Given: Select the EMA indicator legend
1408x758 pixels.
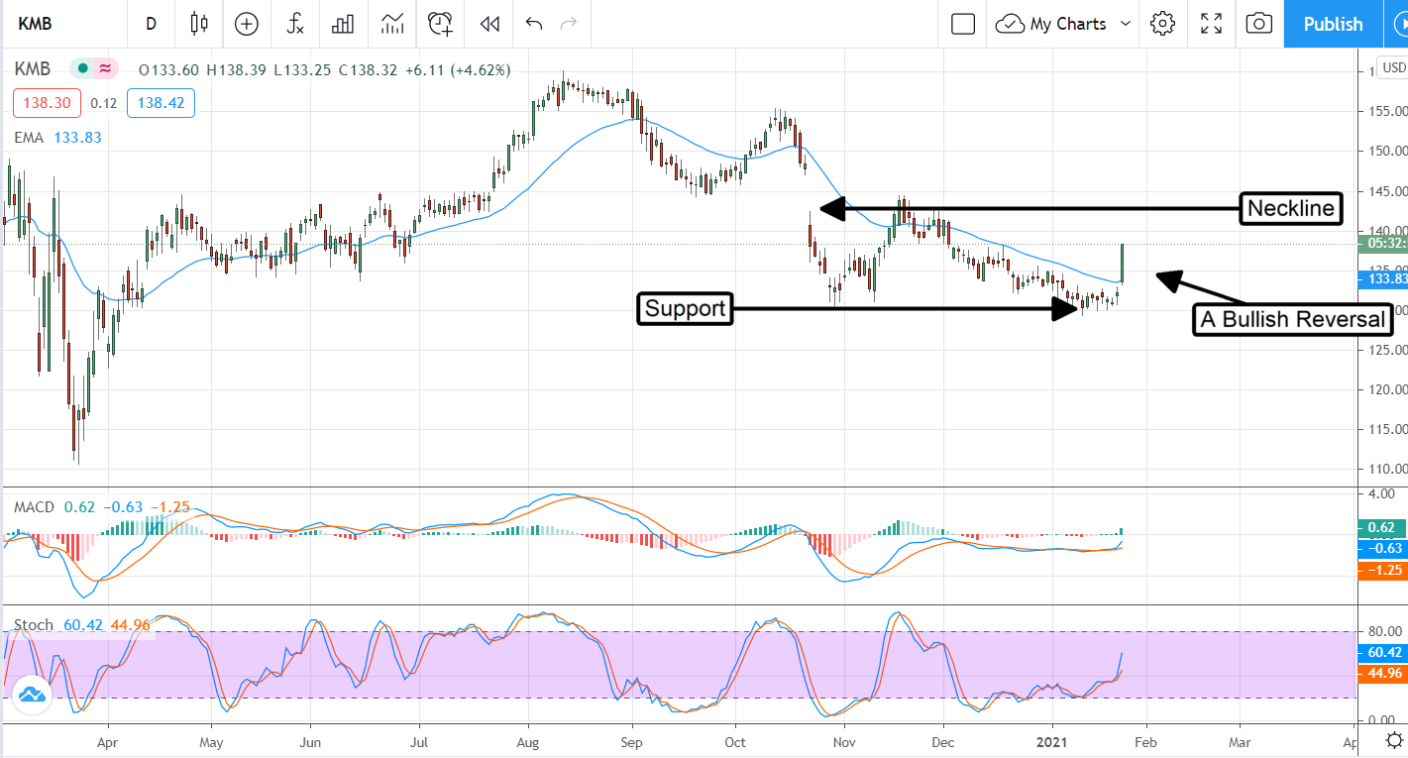Looking at the screenshot, I should pyautogui.click(x=29, y=138).
